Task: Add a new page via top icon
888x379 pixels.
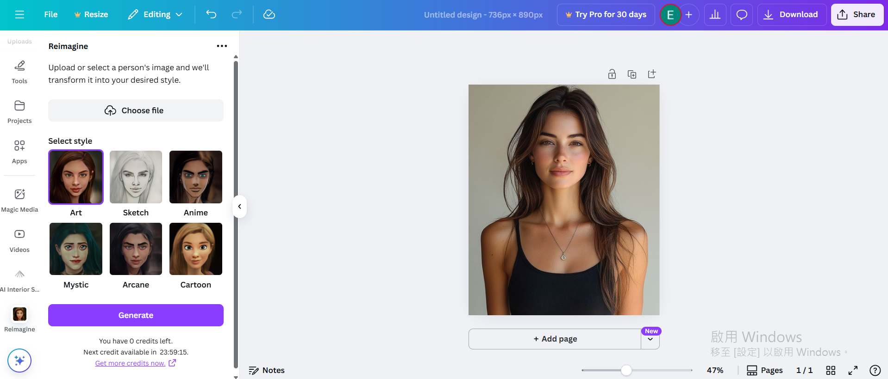Action: [652, 74]
